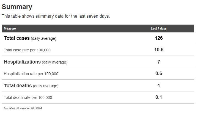Click the Measure column header

(10, 28)
